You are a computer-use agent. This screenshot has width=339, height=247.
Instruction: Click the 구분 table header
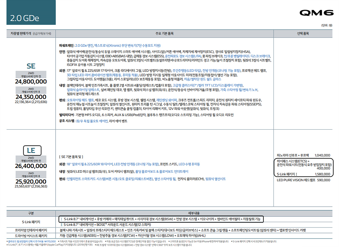(31, 213)
